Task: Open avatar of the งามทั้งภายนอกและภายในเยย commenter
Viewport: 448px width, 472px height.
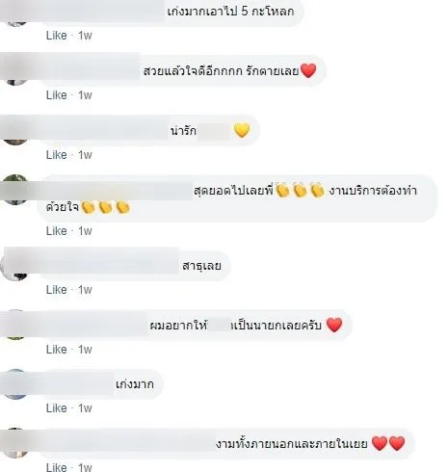Action: pos(15,443)
